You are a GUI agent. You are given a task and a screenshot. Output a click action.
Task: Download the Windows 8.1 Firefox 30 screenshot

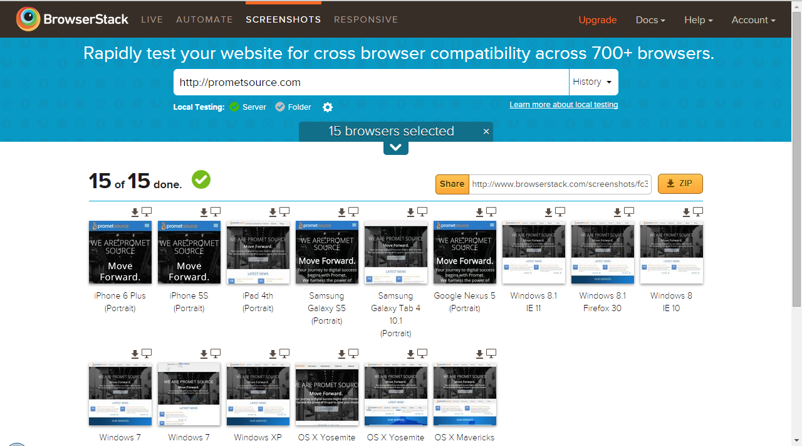click(617, 213)
